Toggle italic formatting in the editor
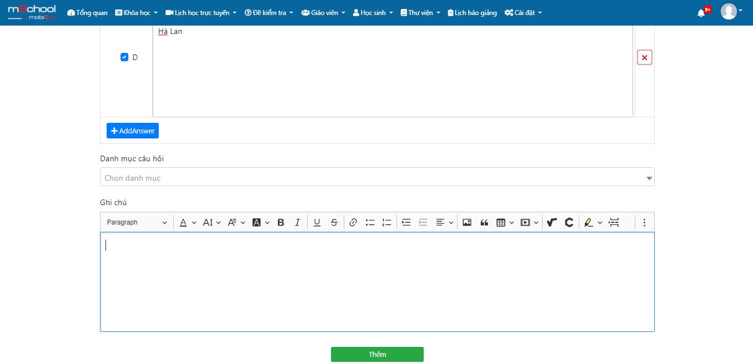The image size is (753, 363). 297,222
